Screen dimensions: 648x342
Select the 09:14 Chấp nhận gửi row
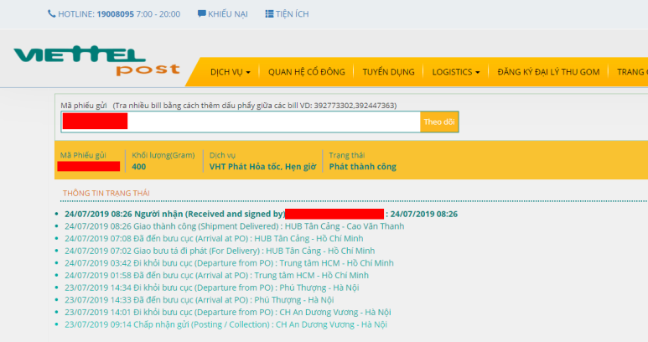click(226, 324)
